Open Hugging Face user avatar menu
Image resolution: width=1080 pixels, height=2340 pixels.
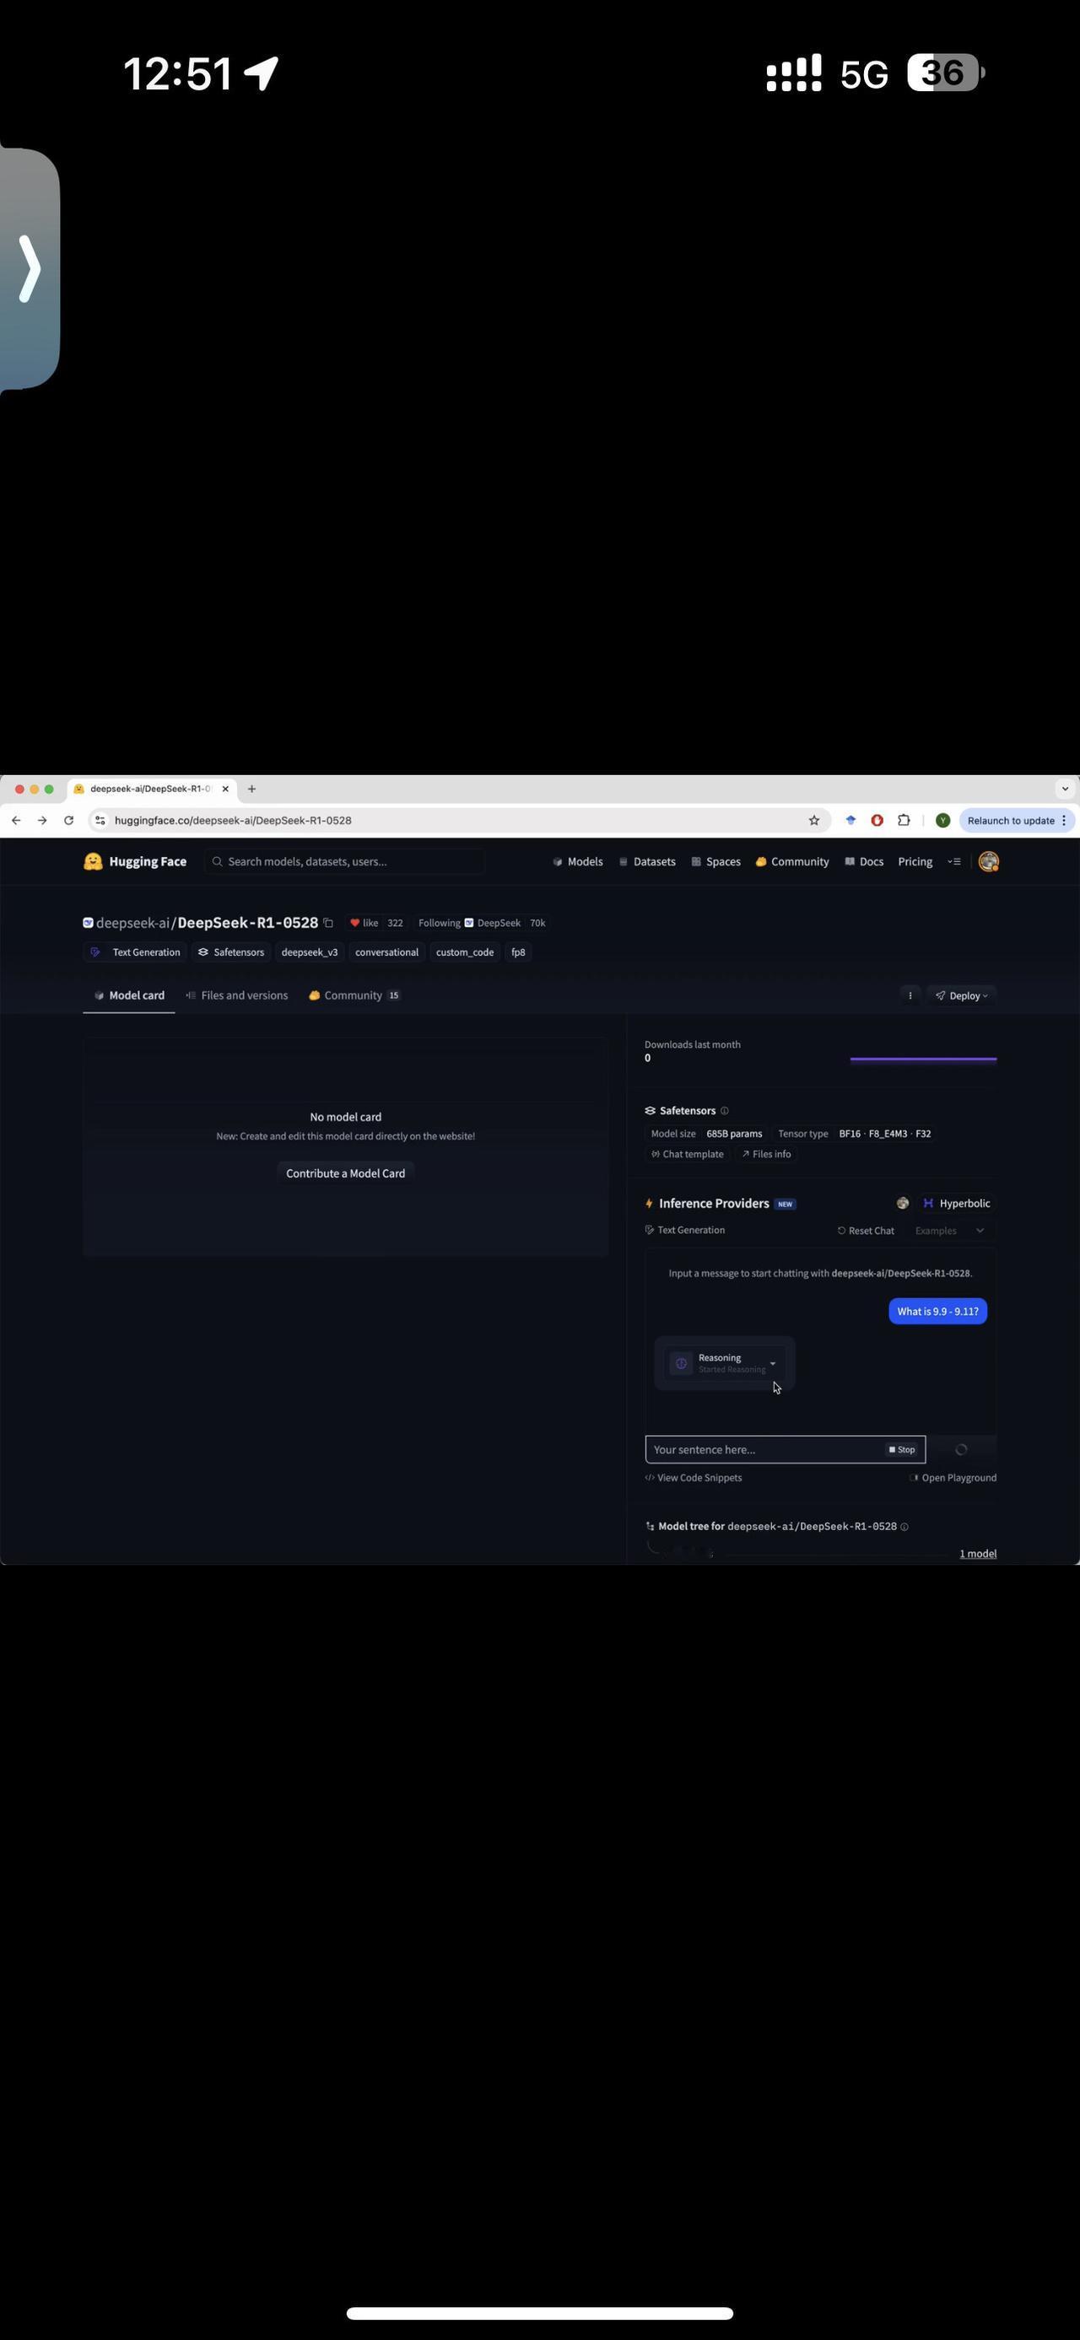(988, 861)
